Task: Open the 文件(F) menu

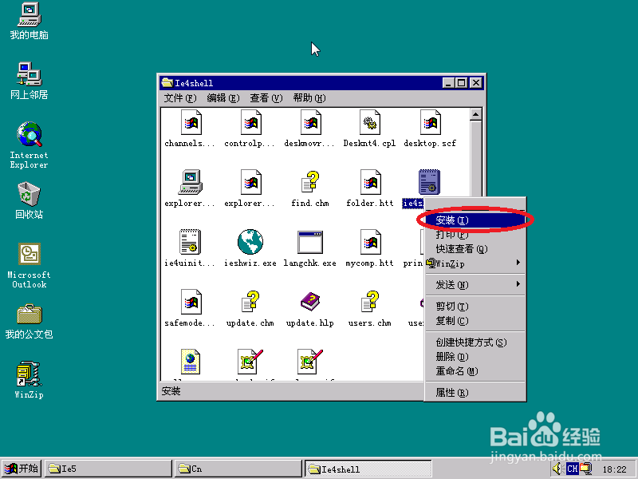Action: 180,98
